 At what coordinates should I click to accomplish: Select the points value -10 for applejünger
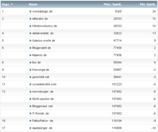153,128
